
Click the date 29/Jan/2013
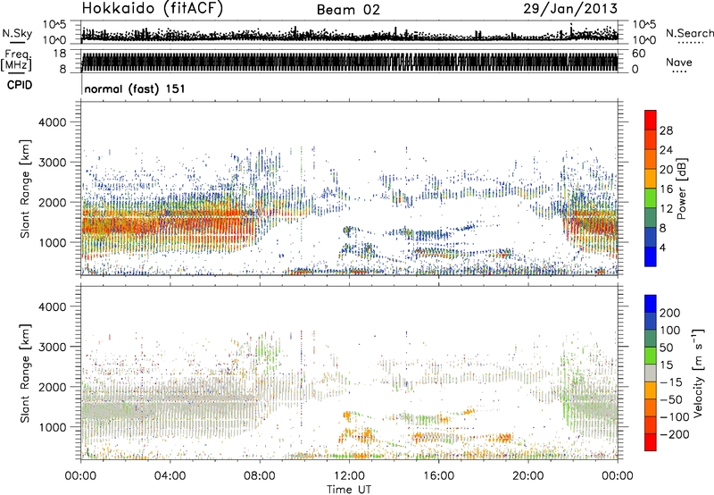tap(570, 8)
